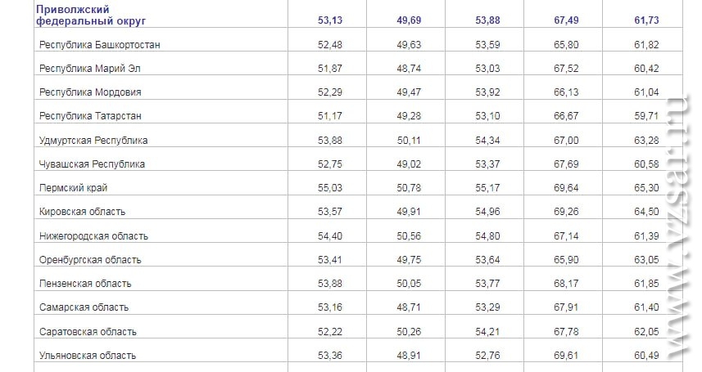Viewport: 702px width, 372px height.
Task: Click the Республика Татарстан label
Action: click(x=90, y=116)
